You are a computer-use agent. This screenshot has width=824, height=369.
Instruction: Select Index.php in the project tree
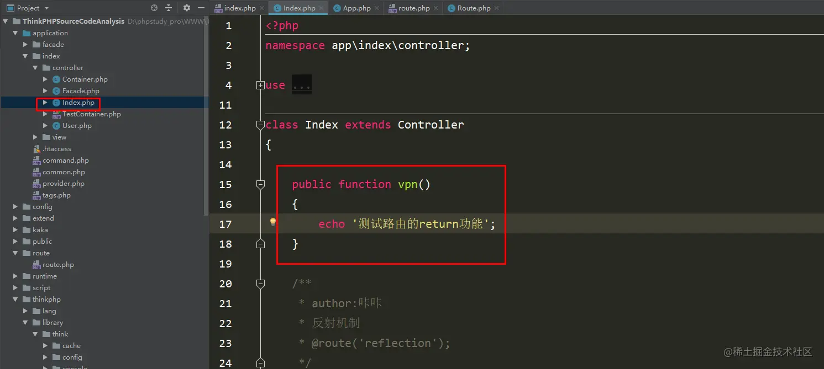(x=78, y=103)
